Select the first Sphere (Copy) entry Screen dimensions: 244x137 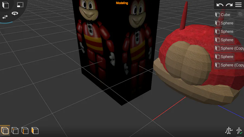coord(229,48)
